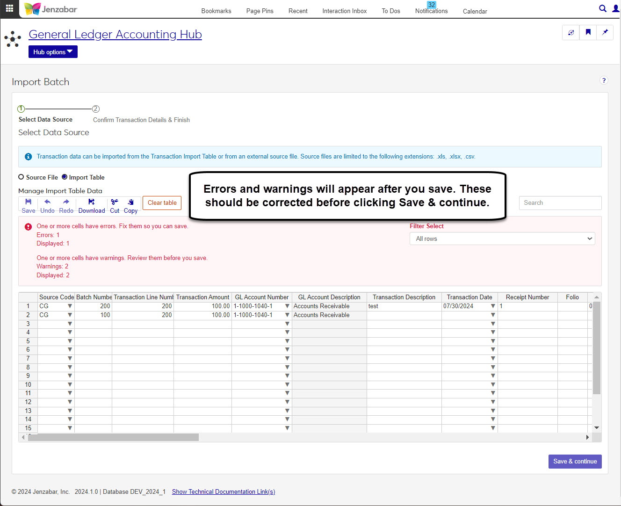Click the Save icon in table toolbar
The image size is (621, 506).
28,202
